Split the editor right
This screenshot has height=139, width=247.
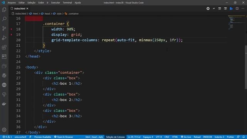pyautogui.click(x=237, y=8)
